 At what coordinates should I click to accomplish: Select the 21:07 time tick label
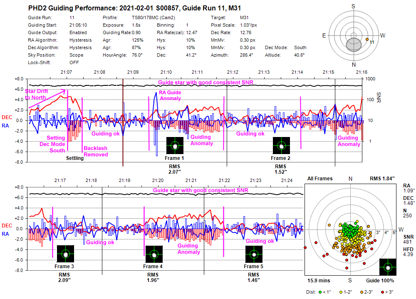66,72
